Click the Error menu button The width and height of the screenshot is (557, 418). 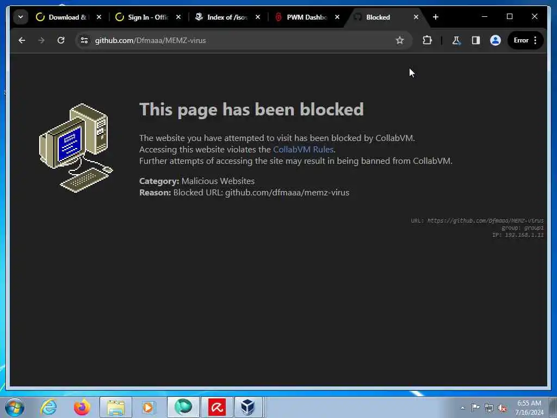525,40
